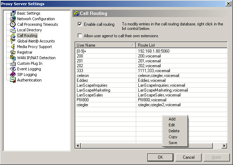233x165 pixels.
Task: Click the Media Proxy Support icon
Action: point(13,47)
